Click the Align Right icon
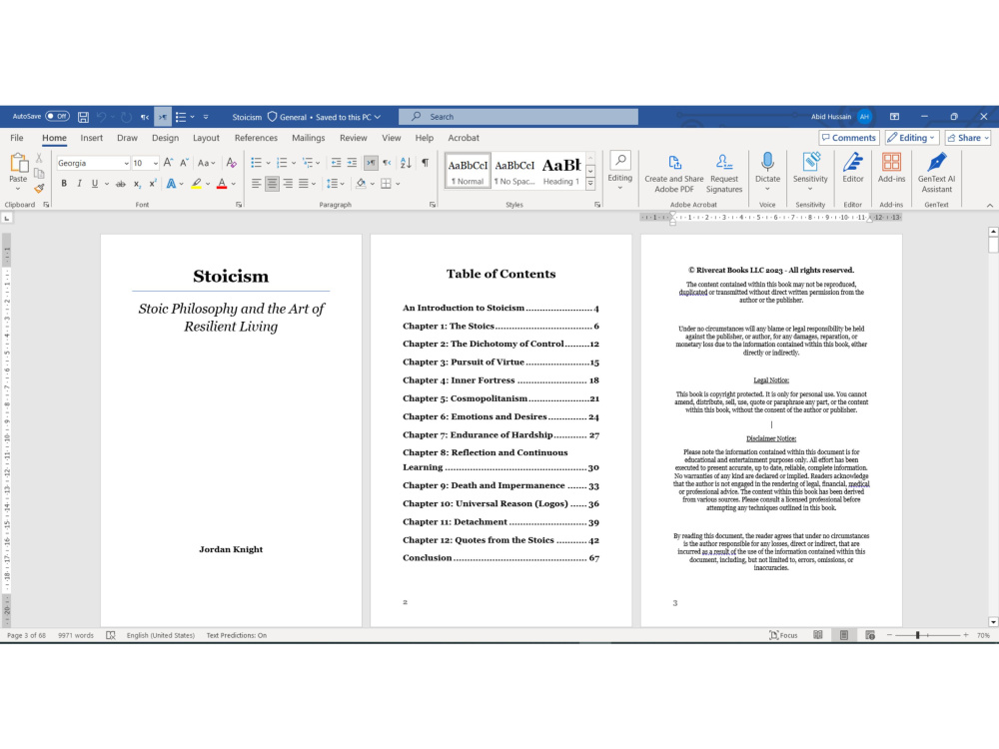The height and width of the screenshot is (749, 999). click(x=288, y=184)
